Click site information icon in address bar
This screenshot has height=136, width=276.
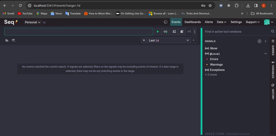pos(30,6)
